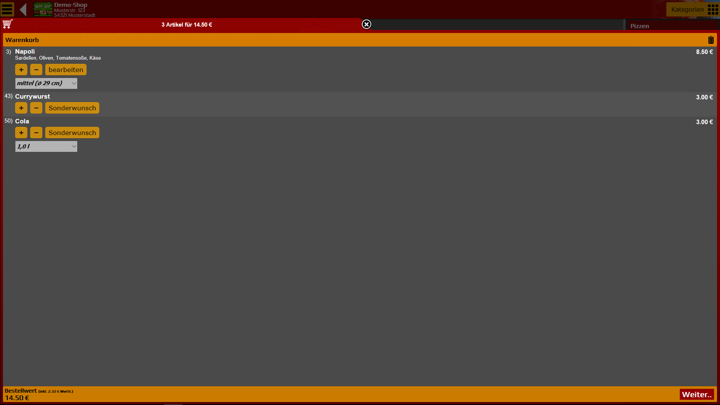Empty the Warenkorb with the trash icon
This screenshot has height=405, width=720.
pos(711,40)
